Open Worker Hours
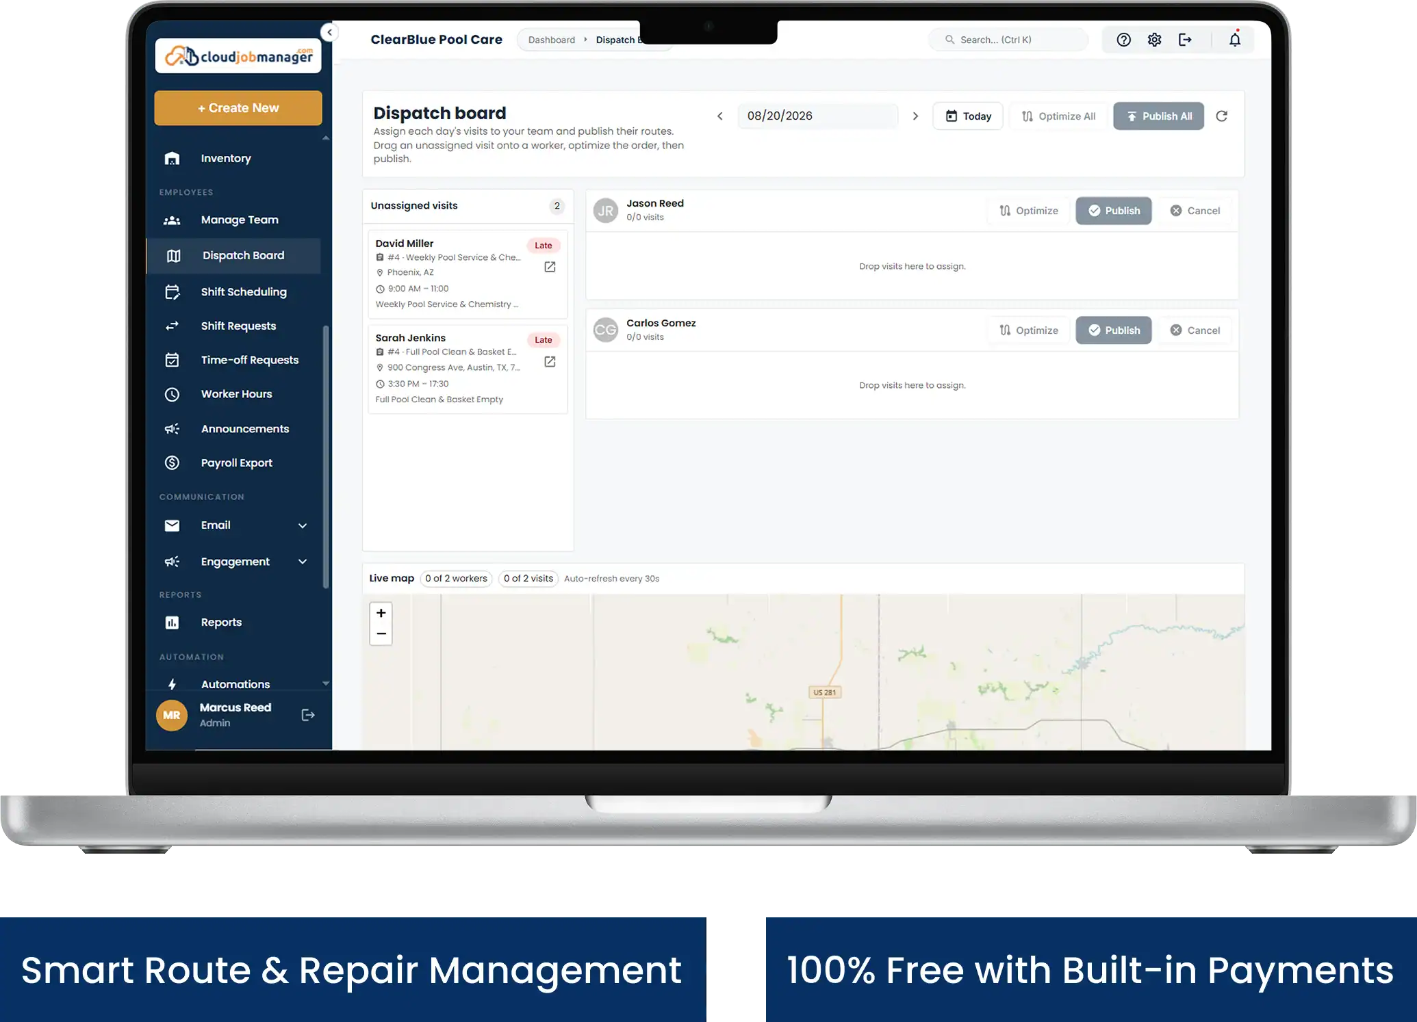Image resolution: width=1417 pixels, height=1022 pixels. [234, 394]
